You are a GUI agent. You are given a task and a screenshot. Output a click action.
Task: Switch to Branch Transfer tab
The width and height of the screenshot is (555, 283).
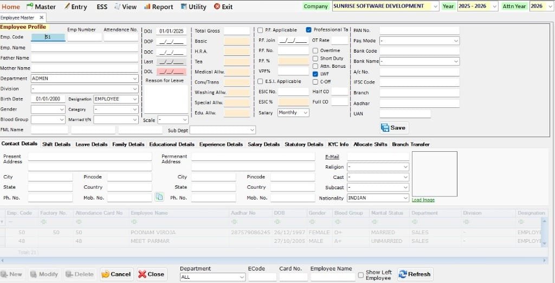coord(411,144)
